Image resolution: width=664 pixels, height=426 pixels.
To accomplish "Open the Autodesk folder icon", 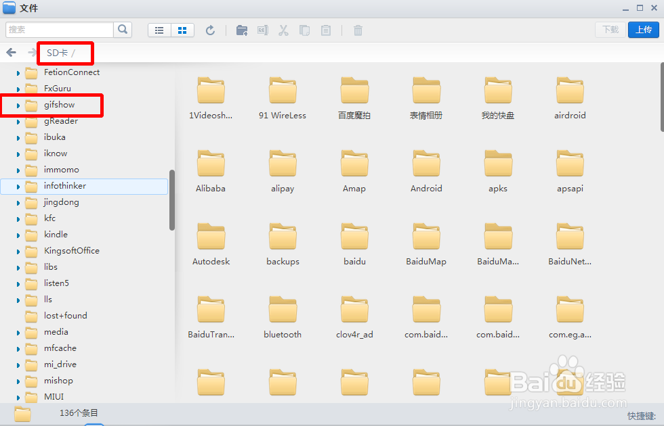I will point(211,236).
